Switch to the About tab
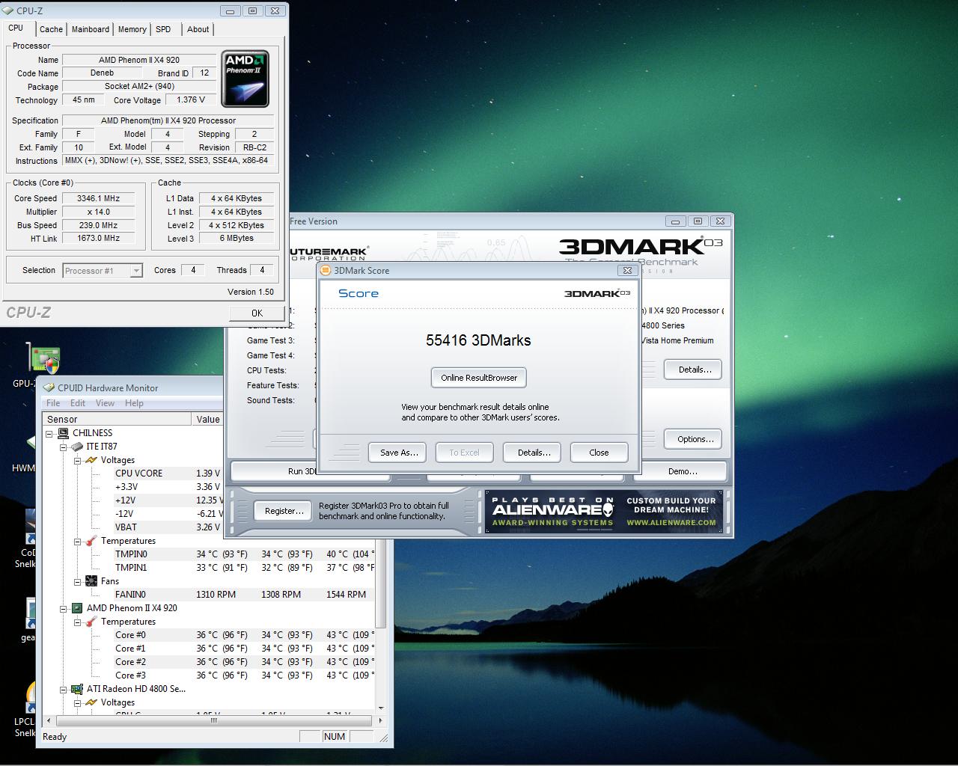The width and height of the screenshot is (958, 766). (198, 29)
